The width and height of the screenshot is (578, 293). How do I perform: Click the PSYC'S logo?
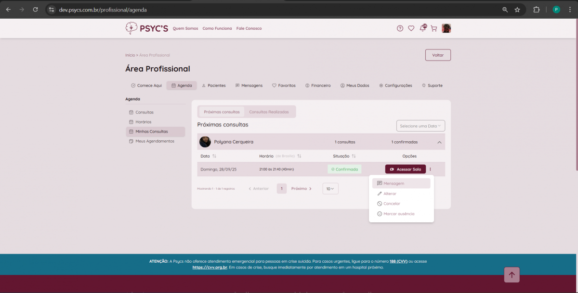[x=147, y=28]
